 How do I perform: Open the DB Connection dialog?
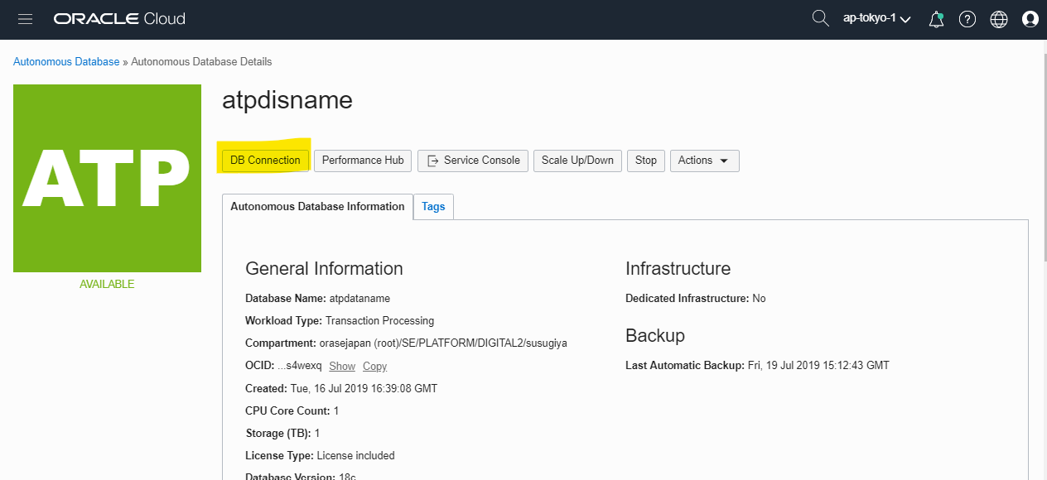263,161
